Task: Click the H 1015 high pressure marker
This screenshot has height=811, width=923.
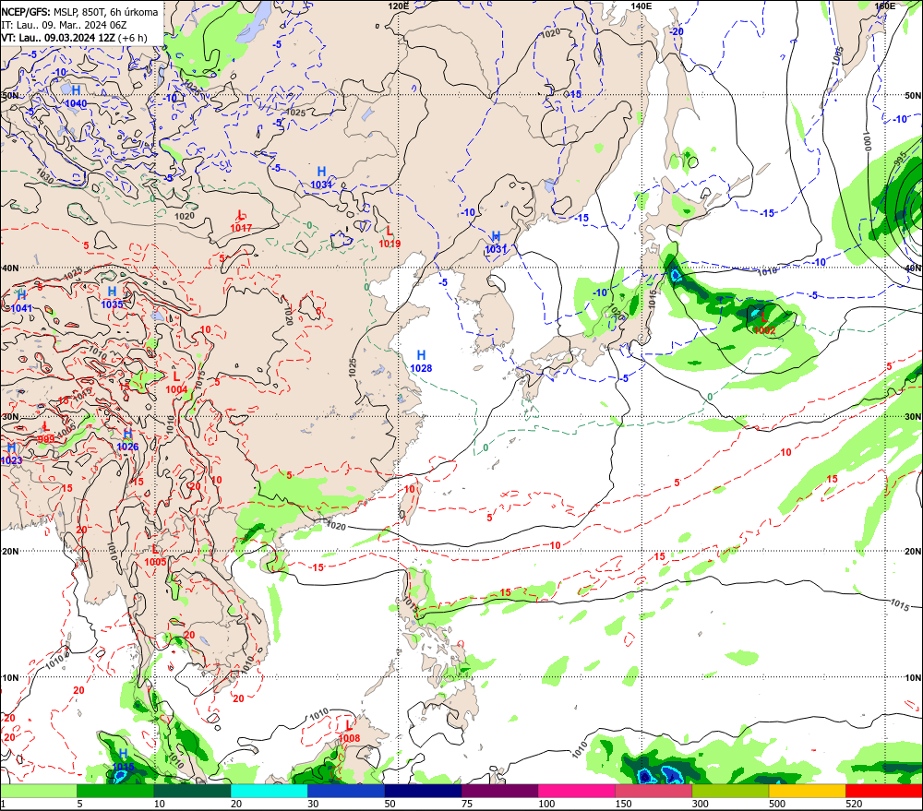Action: [x=123, y=760]
